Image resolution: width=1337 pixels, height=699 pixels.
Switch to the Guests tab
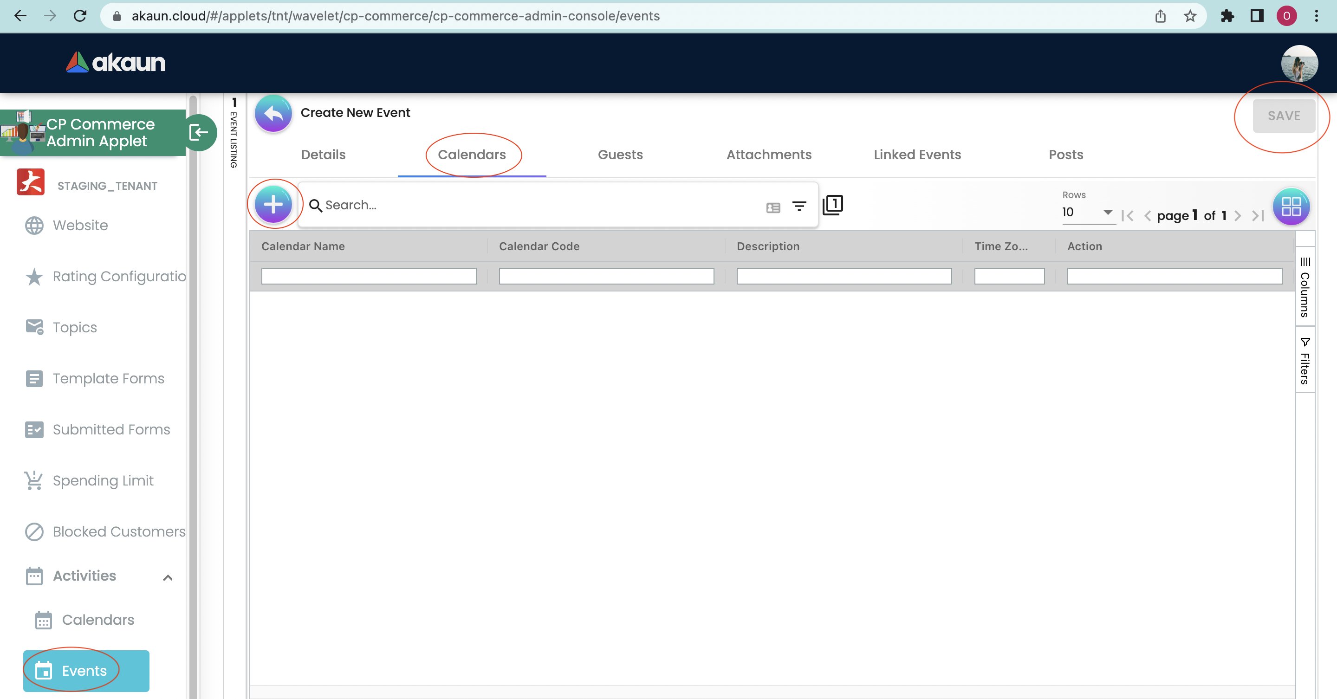620,154
